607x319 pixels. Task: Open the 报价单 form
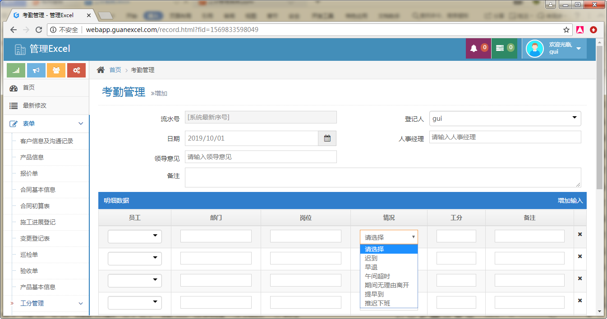pyautogui.click(x=29, y=173)
